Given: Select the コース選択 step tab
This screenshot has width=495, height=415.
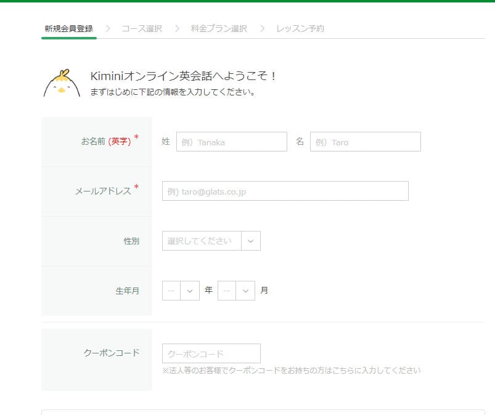Looking at the screenshot, I should pyautogui.click(x=142, y=29).
